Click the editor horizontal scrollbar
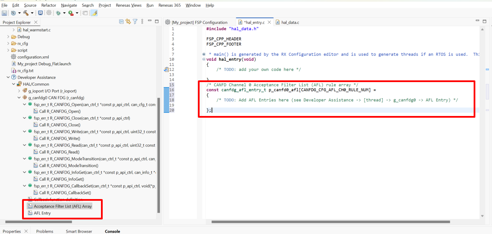This screenshot has width=492, height=234. coord(330,222)
